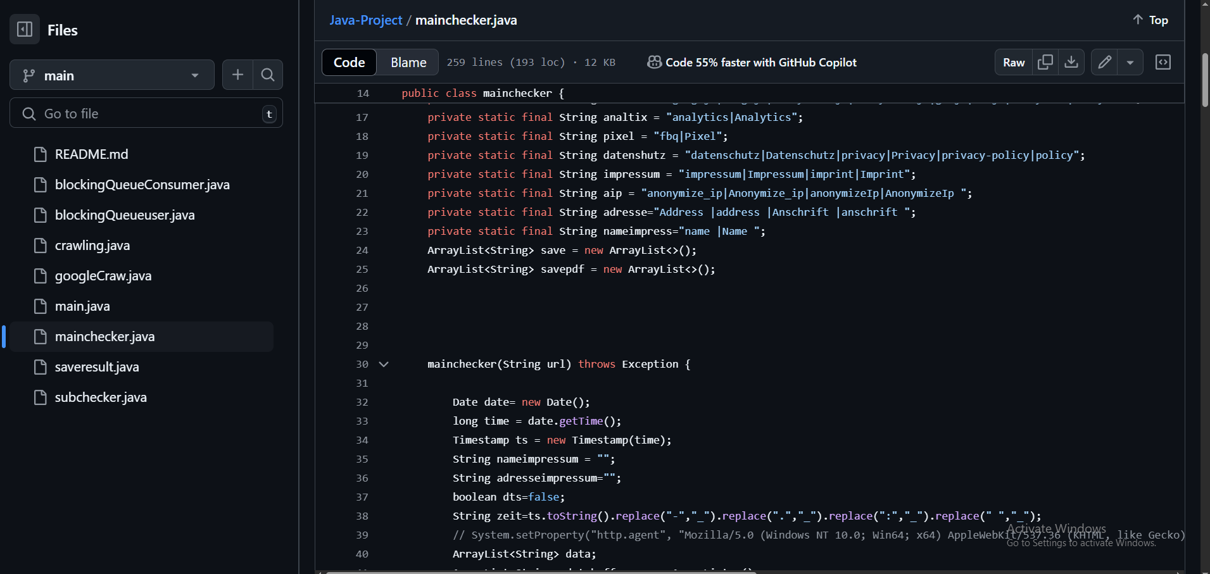Click the vertical page scrollbar
Image resolution: width=1210 pixels, height=574 pixels.
point(1205,79)
